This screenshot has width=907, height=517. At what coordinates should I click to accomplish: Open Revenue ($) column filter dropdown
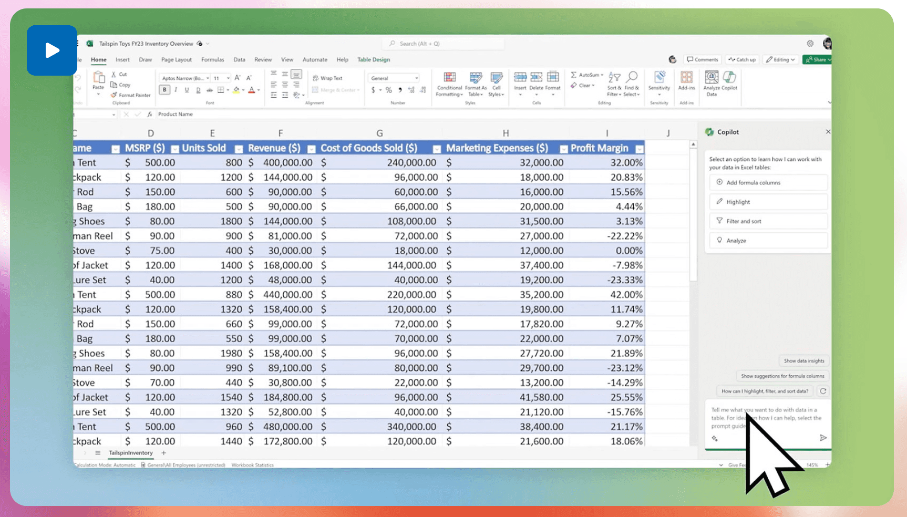coord(311,149)
